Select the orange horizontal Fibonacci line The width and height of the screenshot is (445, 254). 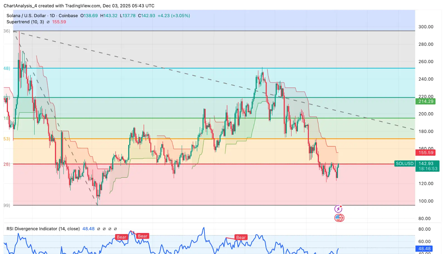point(214,139)
